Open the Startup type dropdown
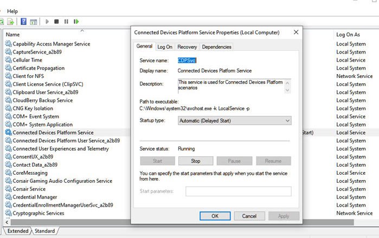Screen dimensions: 379x238 coord(234,121)
